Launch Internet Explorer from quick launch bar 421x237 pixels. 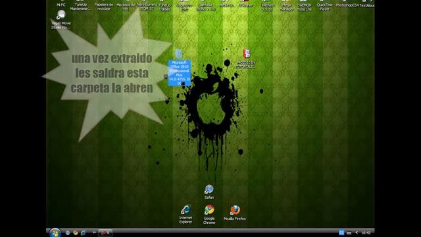click(x=84, y=232)
